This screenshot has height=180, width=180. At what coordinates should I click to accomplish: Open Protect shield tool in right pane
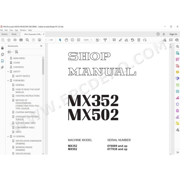pyautogui.click(x=177, y=104)
